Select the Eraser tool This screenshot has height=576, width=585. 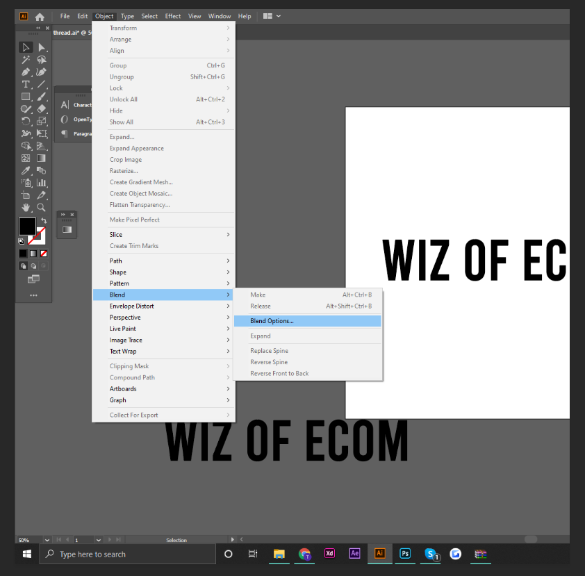click(x=41, y=108)
